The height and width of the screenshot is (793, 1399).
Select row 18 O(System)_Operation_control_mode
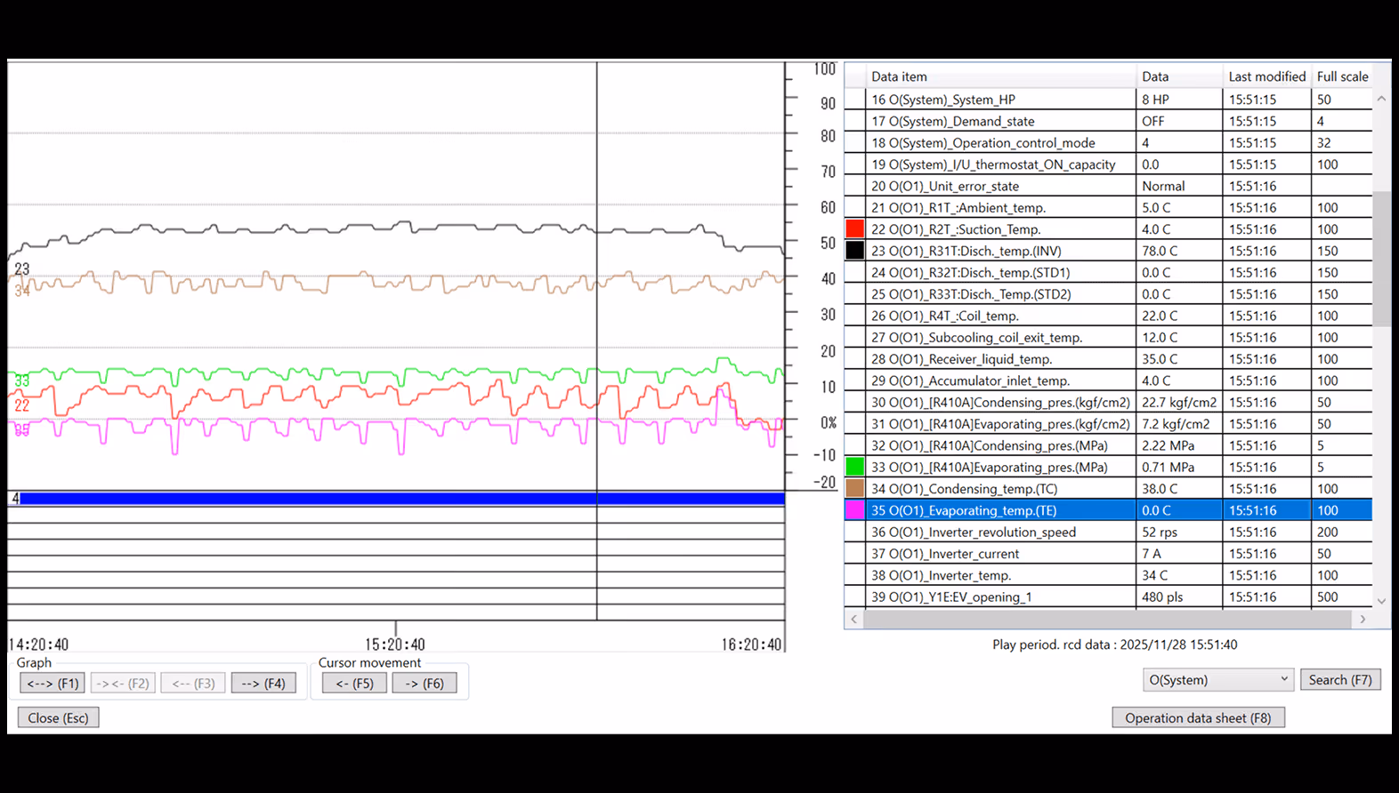(x=1108, y=142)
